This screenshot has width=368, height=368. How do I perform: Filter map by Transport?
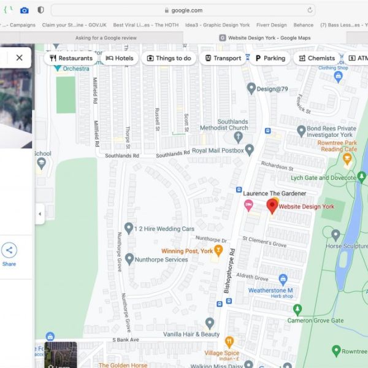223,58
